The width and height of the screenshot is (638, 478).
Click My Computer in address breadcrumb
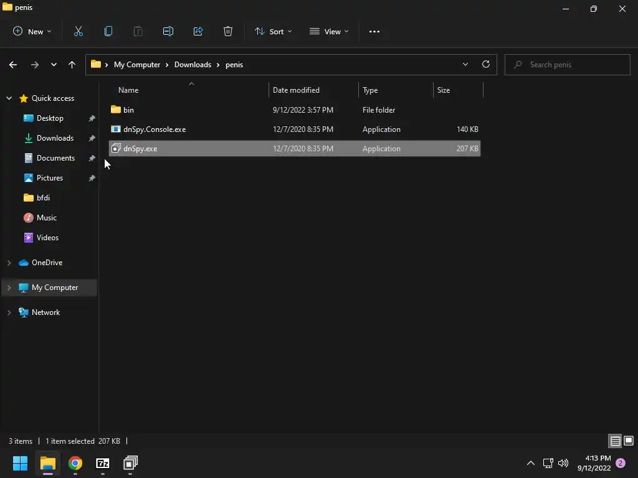[136, 65]
